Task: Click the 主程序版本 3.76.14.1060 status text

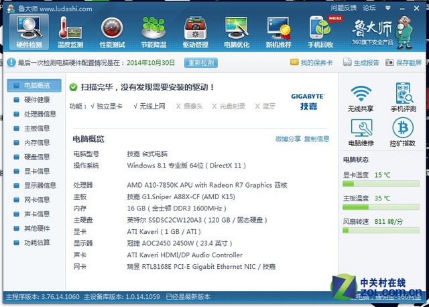Action: coord(43,297)
